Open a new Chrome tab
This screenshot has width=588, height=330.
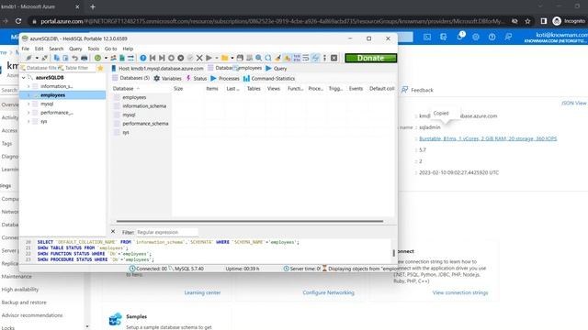pos(93,6)
